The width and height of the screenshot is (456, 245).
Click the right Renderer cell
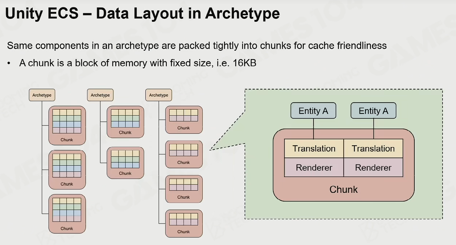point(373,167)
